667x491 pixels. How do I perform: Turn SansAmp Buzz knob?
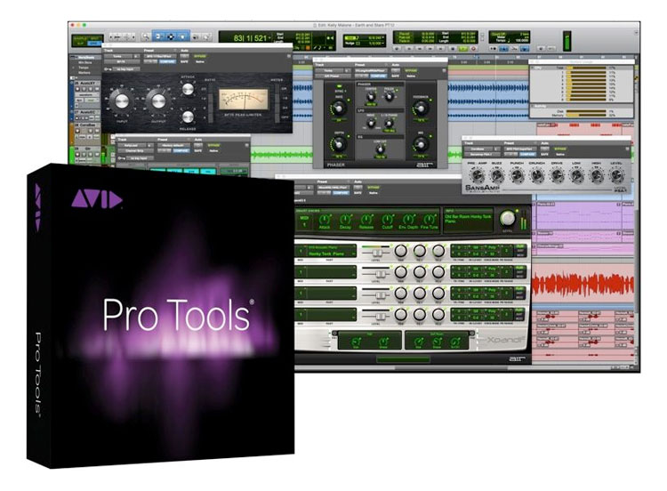coord(496,175)
